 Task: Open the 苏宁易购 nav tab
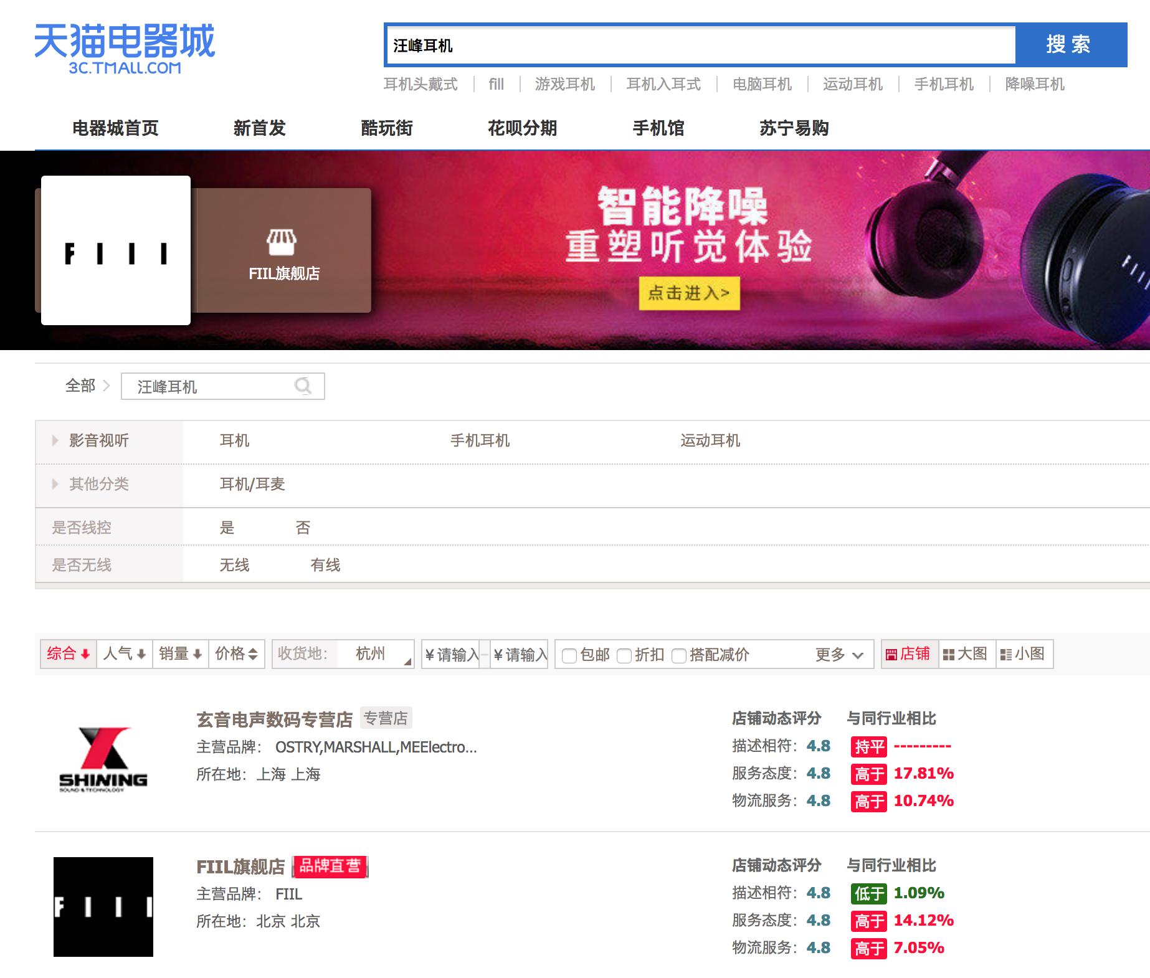coord(794,128)
